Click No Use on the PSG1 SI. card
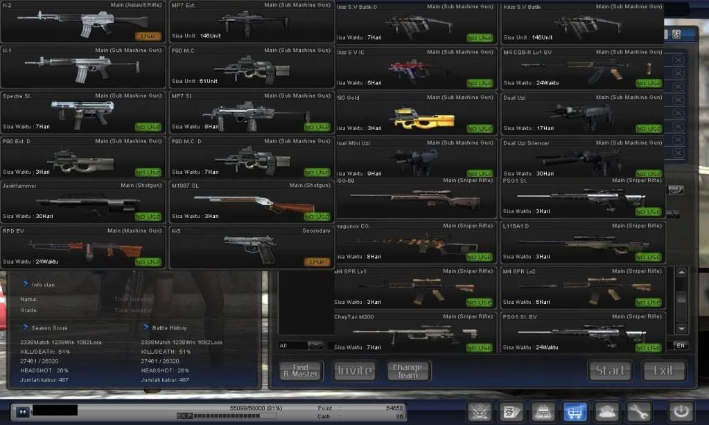709x425 pixels. [x=649, y=211]
